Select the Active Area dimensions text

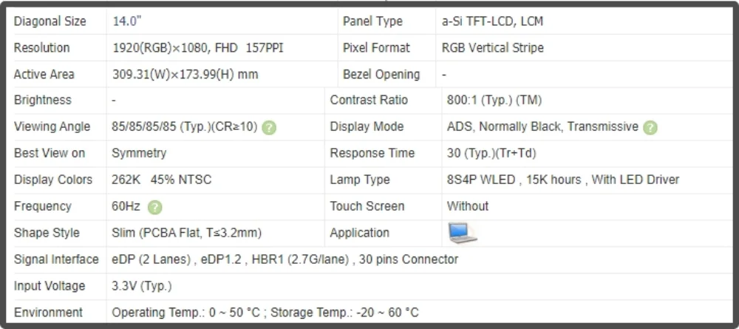(x=185, y=75)
